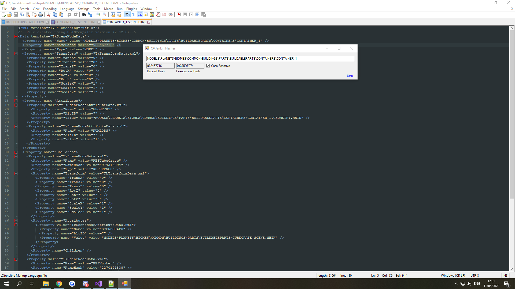
Task: Click the Save All toolbar icon
Action: (22, 14)
